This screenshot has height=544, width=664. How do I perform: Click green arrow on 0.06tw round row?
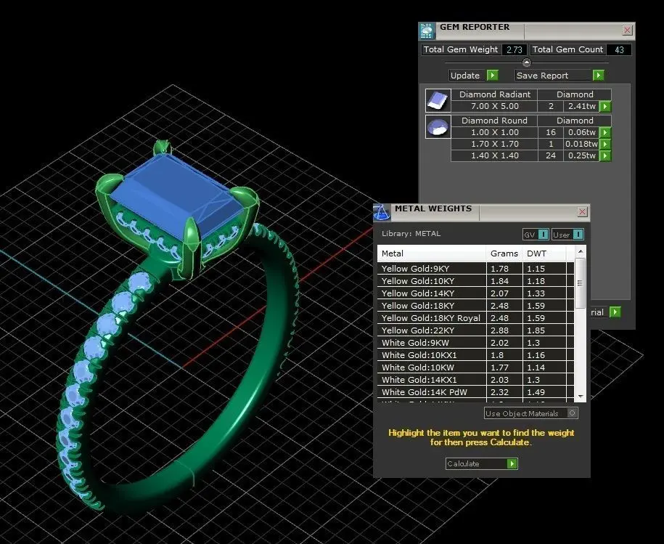(605, 133)
